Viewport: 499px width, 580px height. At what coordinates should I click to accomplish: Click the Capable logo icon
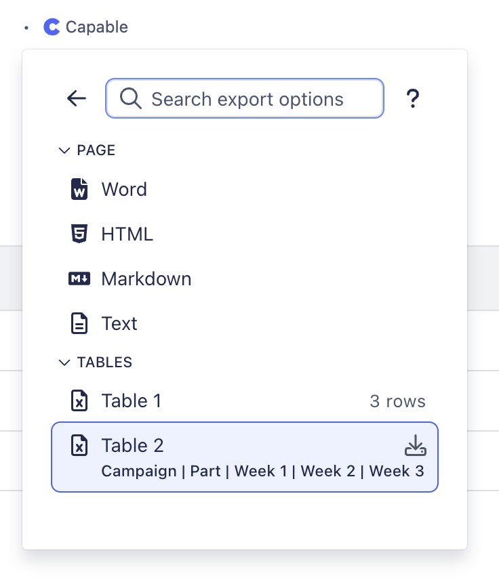pyautogui.click(x=52, y=27)
